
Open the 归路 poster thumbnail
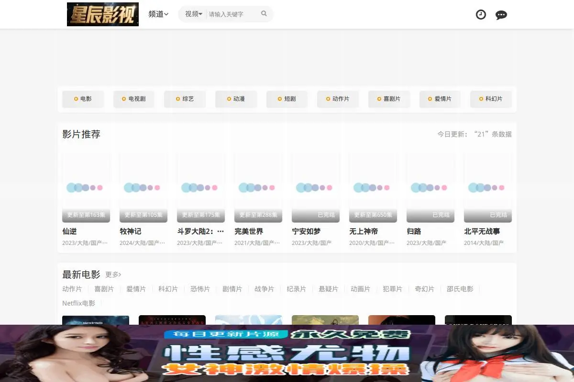tap(430, 188)
